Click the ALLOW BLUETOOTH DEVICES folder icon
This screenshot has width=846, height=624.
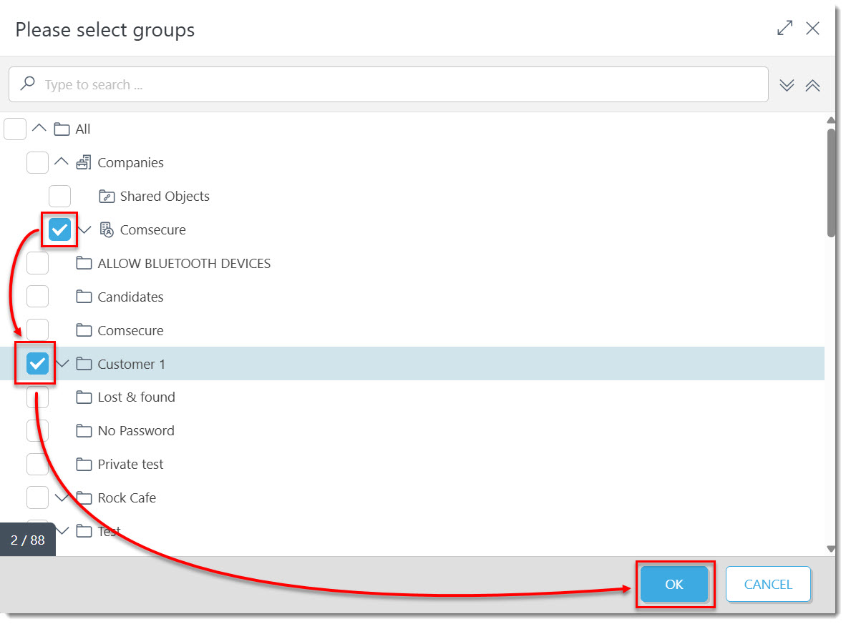coord(84,264)
